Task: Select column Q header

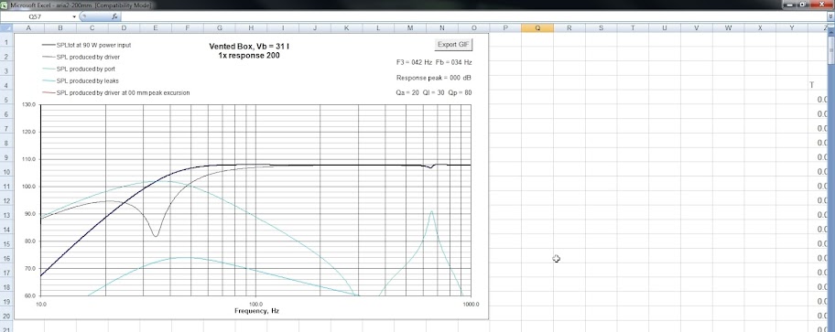Action: click(x=537, y=27)
